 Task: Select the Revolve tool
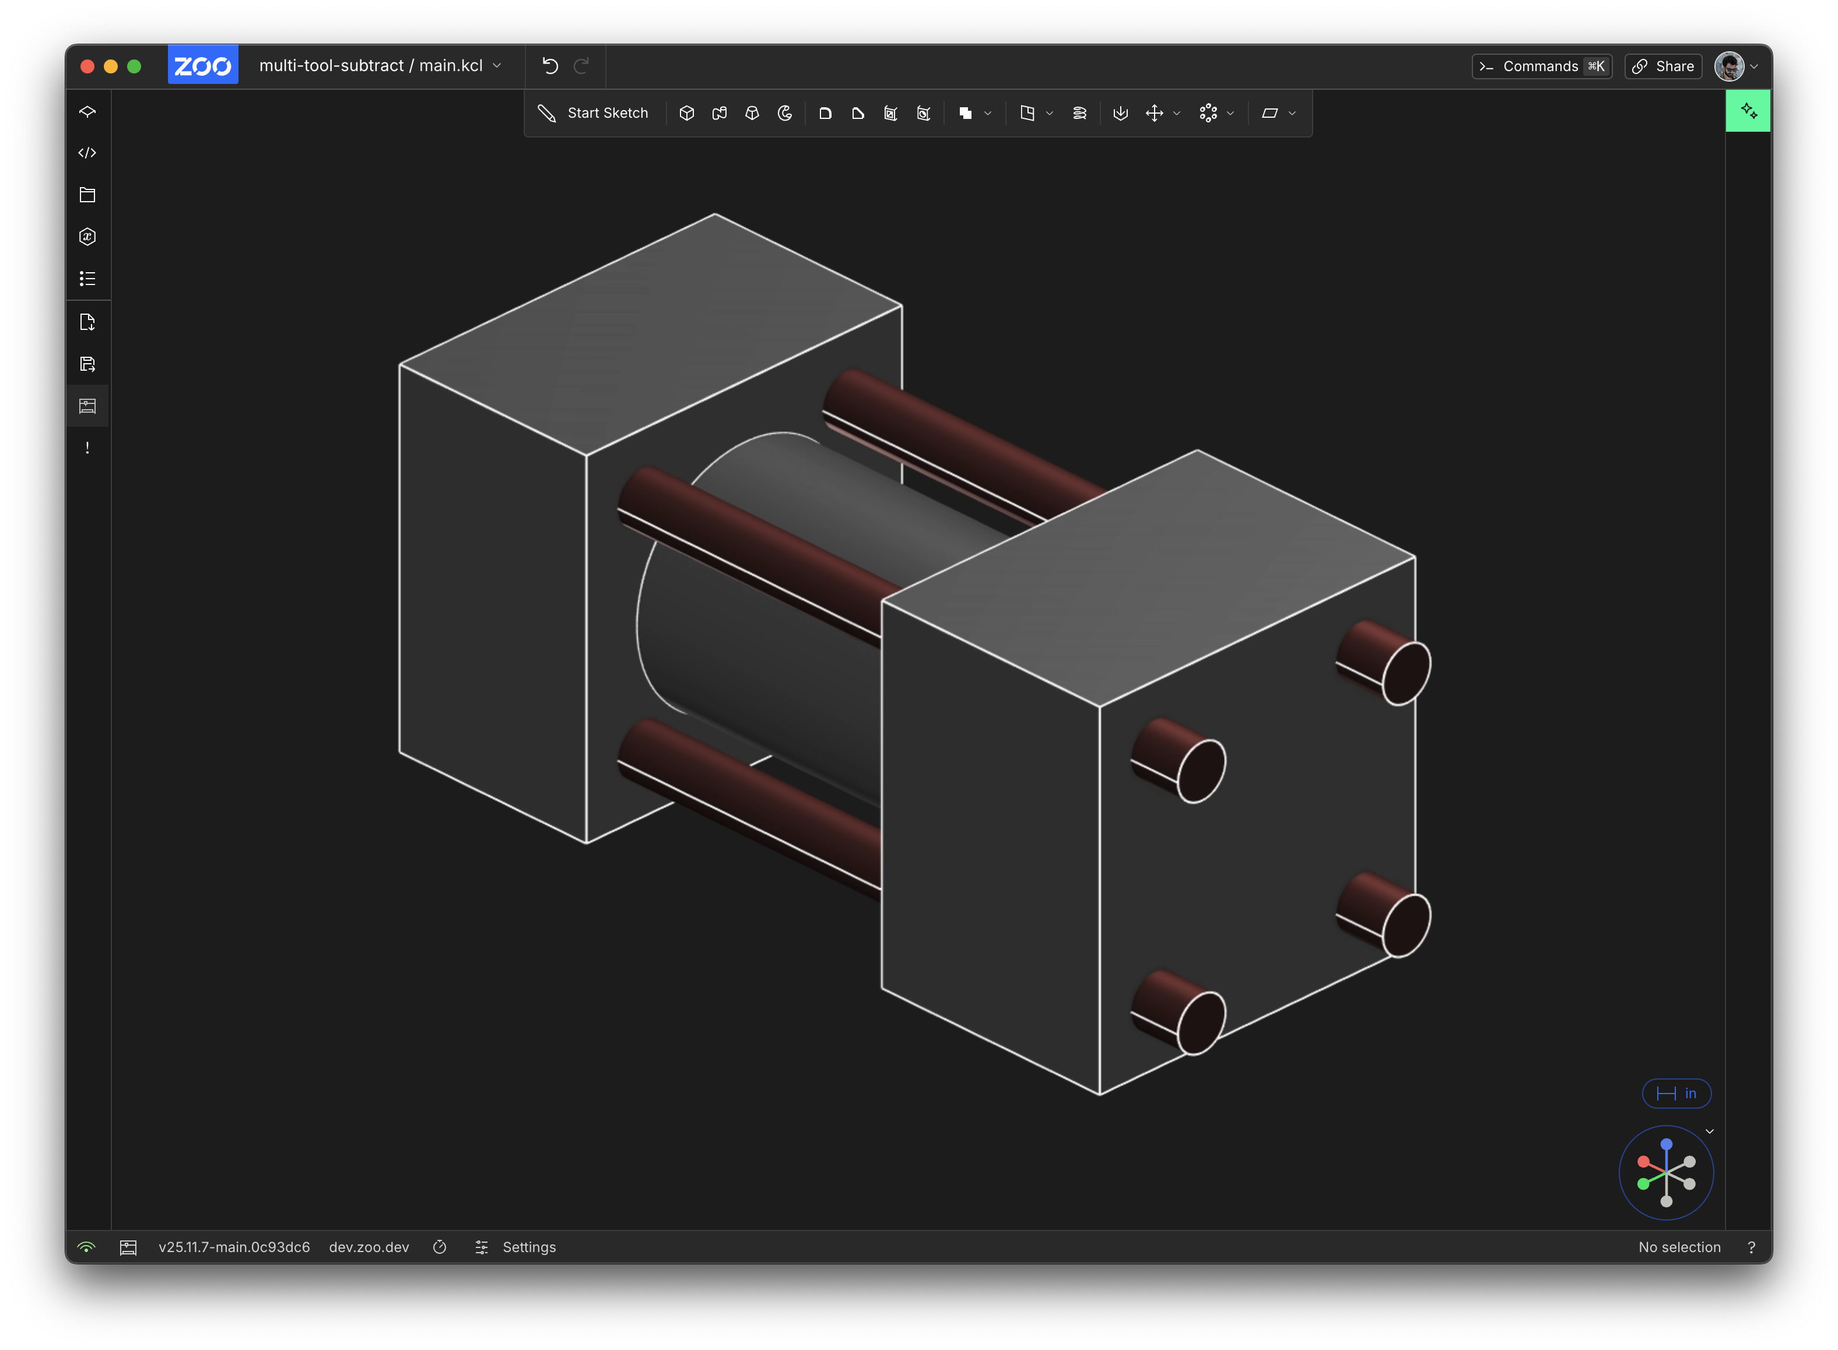click(785, 114)
